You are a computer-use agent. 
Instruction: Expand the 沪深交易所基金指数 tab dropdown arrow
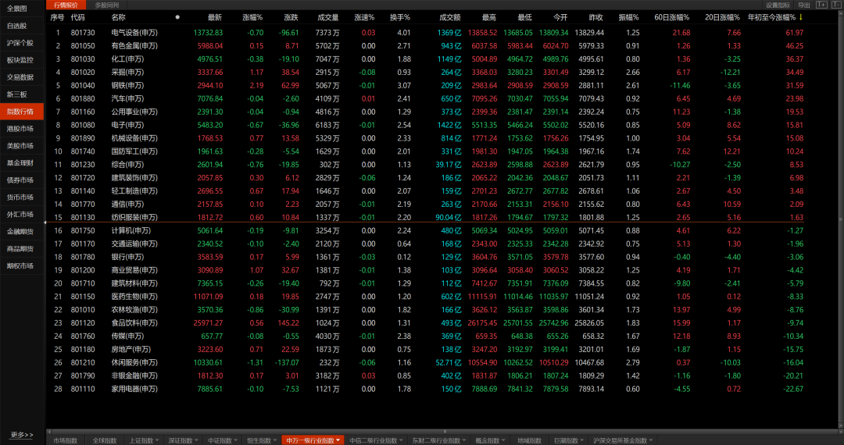(x=651, y=440)
